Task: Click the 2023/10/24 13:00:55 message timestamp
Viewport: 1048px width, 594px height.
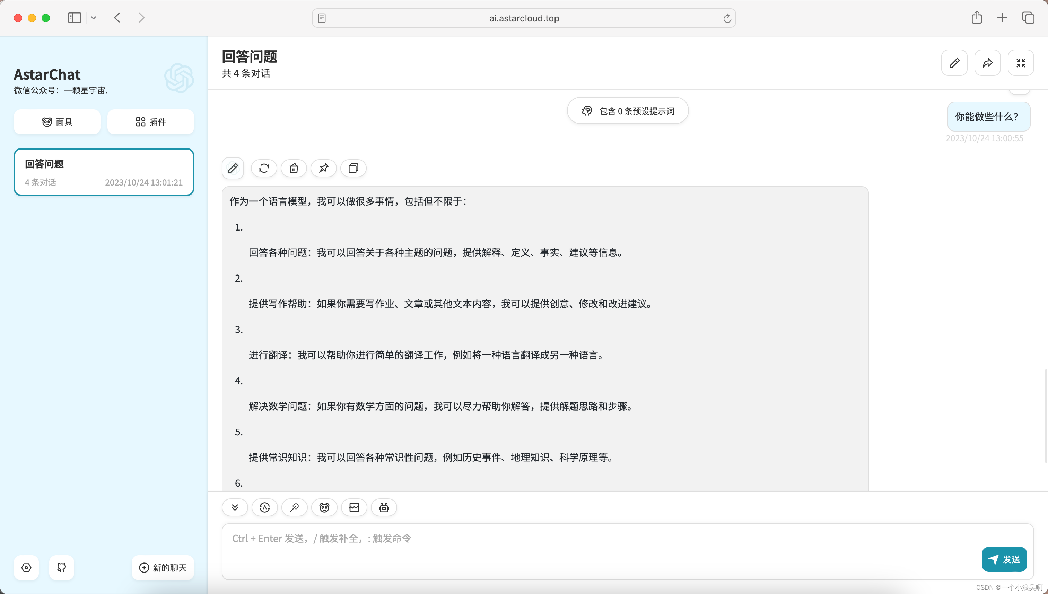Action: pyautogui.click(x=985, y=138)
